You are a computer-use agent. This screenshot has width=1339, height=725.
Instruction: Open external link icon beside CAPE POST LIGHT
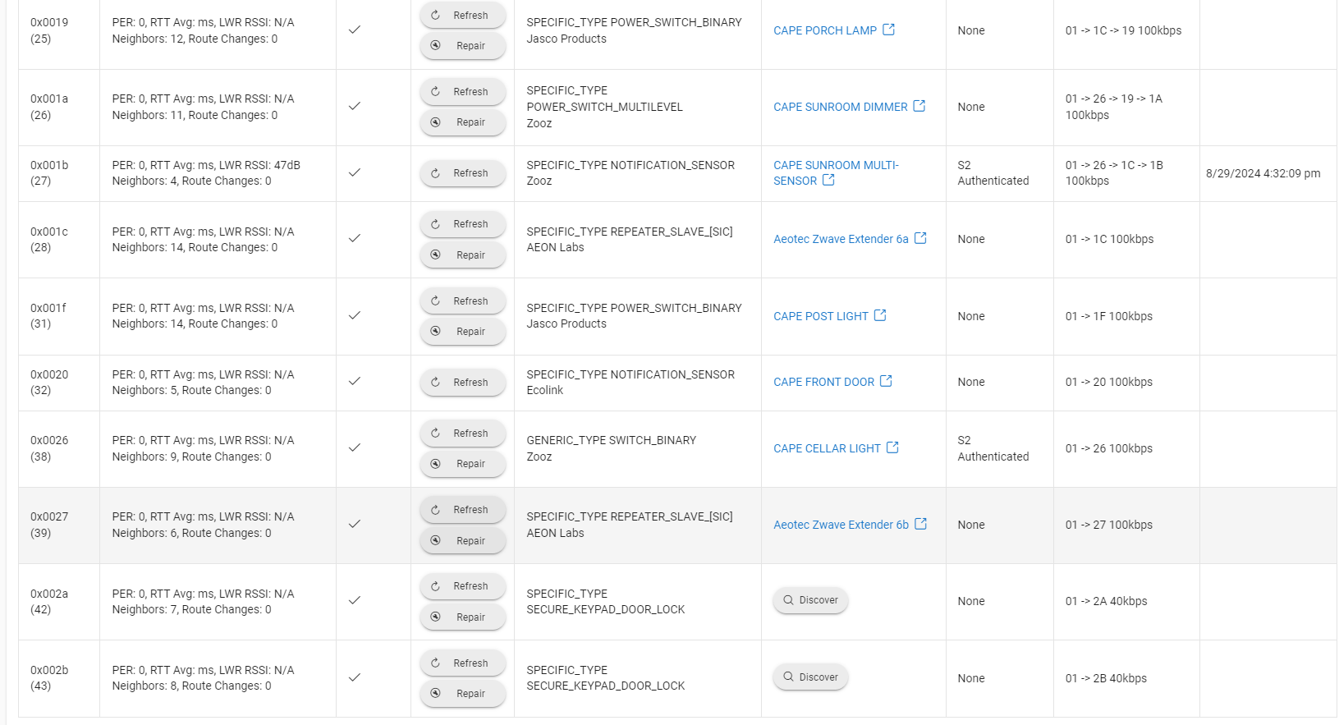tap(880, 315)
